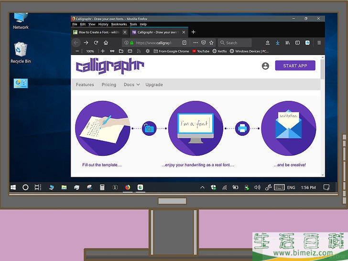Save the page to Pocket

click(203, 43)
